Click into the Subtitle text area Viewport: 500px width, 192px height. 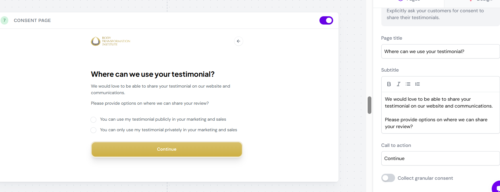[440, 113]
